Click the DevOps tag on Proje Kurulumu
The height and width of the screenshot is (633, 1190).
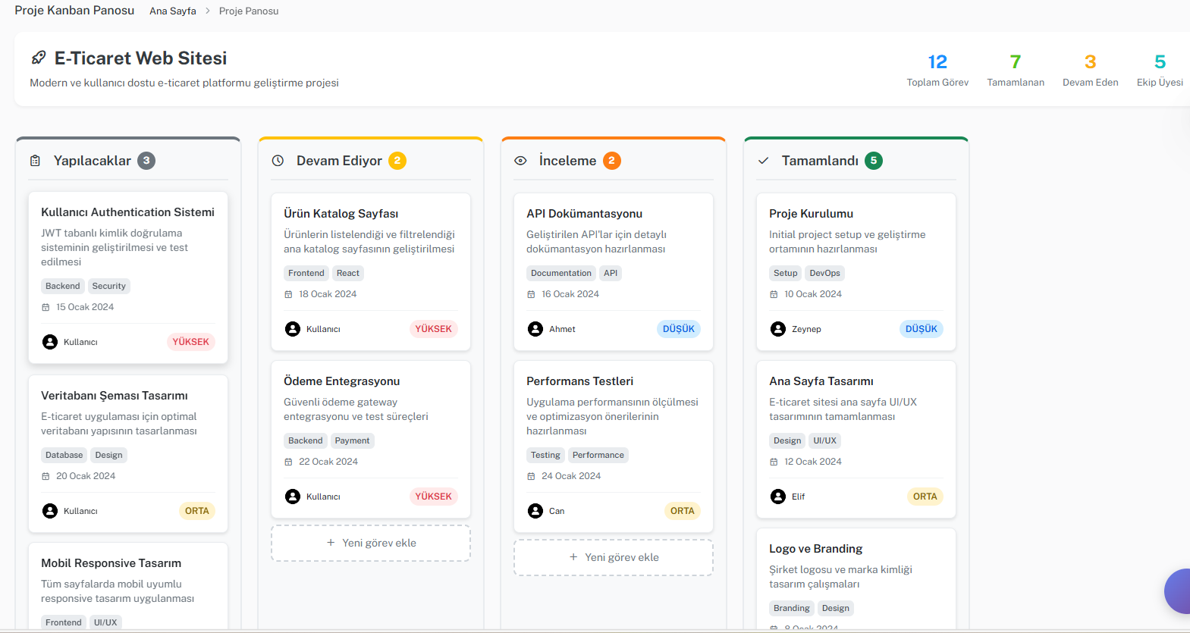[x=824, y=273]
